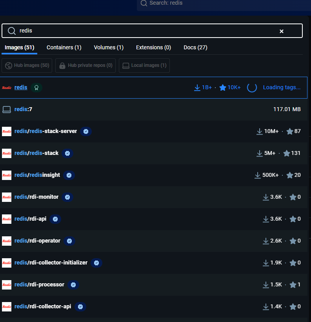Open redis/rdi-processor result

[x=39, y=284]
